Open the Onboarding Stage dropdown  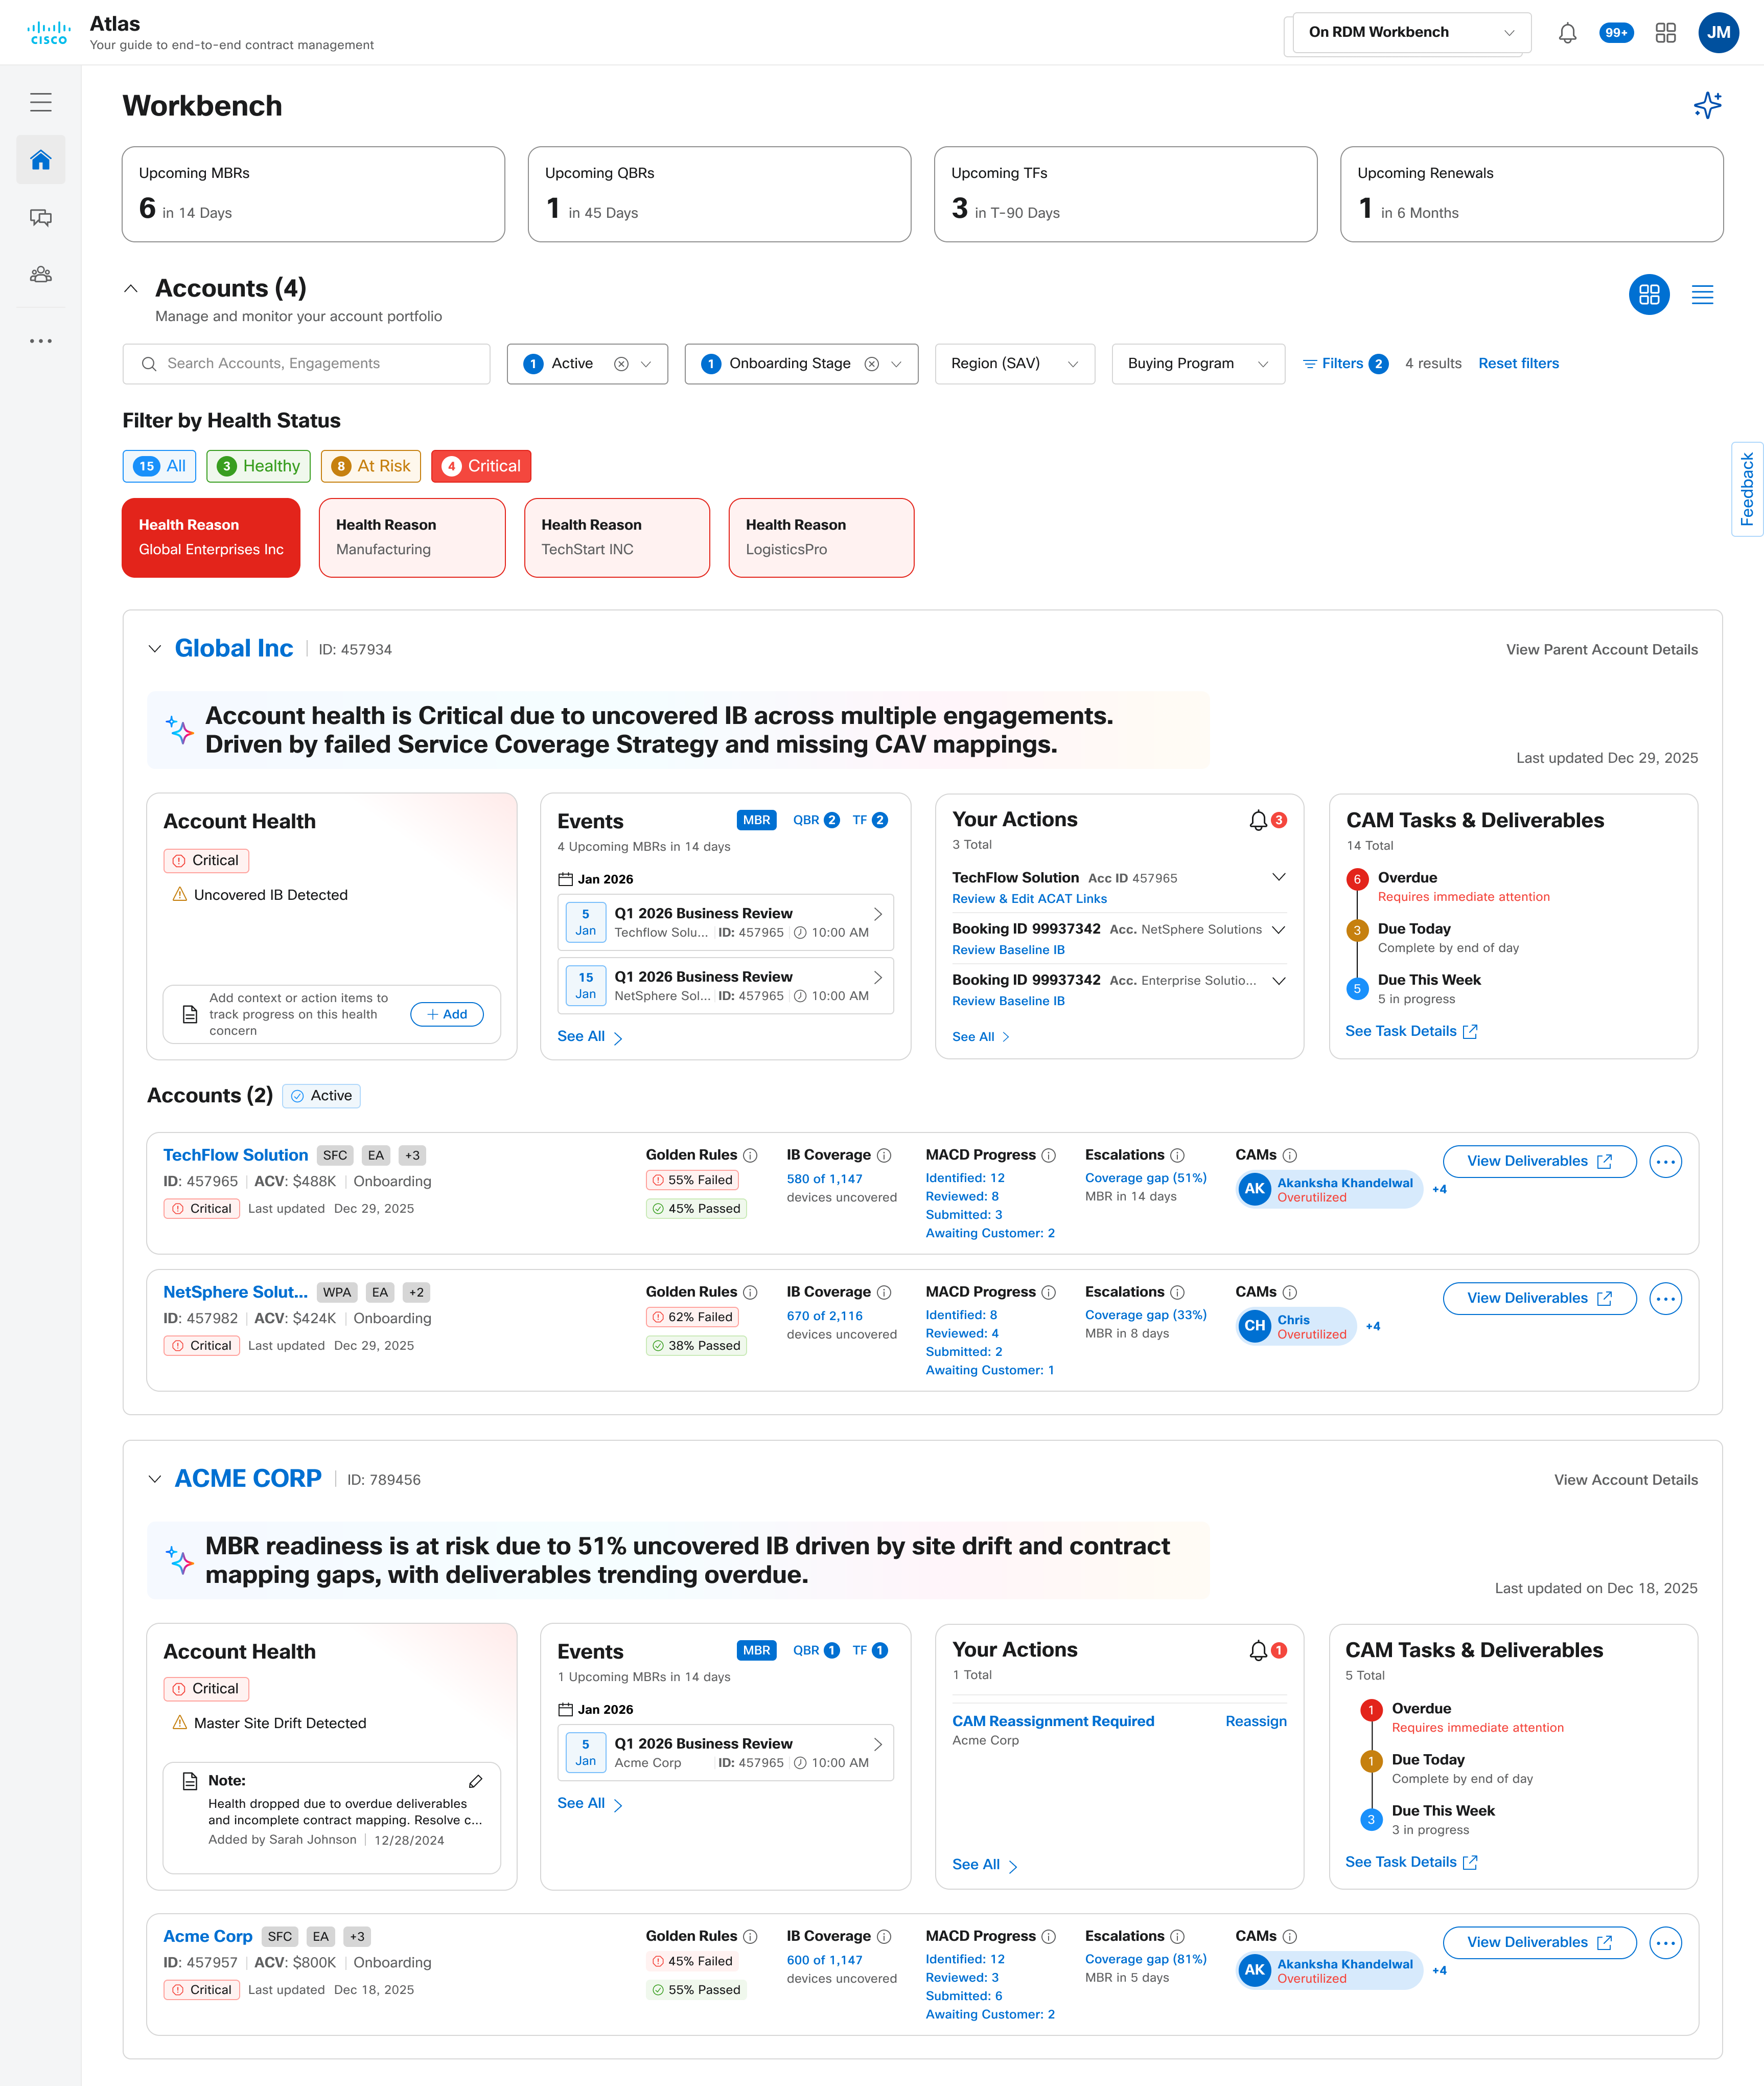coord(897,364)
